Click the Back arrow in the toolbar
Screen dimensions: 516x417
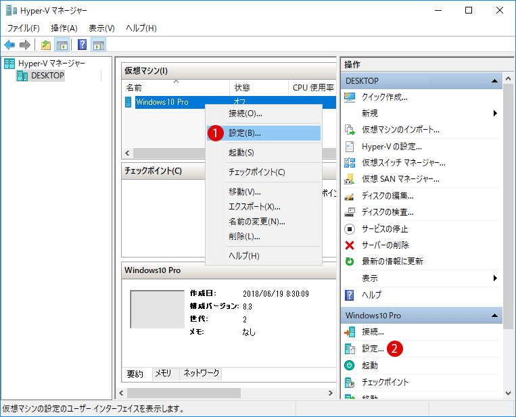pos(9,45)
